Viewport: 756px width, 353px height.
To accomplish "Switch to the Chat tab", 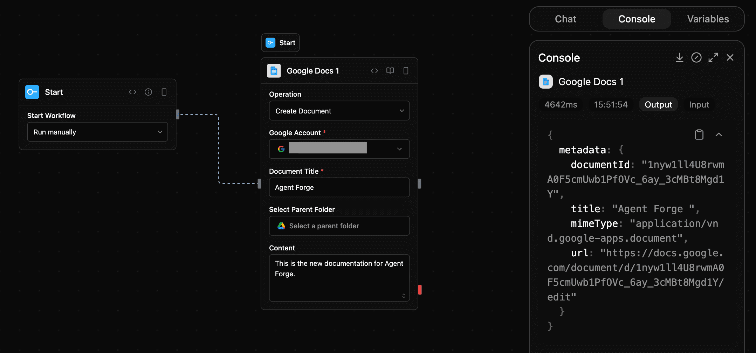I will pyautogui.click(x=565, y=19).
